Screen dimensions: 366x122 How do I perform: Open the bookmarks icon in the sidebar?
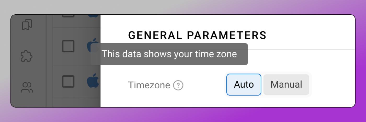(27, 25)
